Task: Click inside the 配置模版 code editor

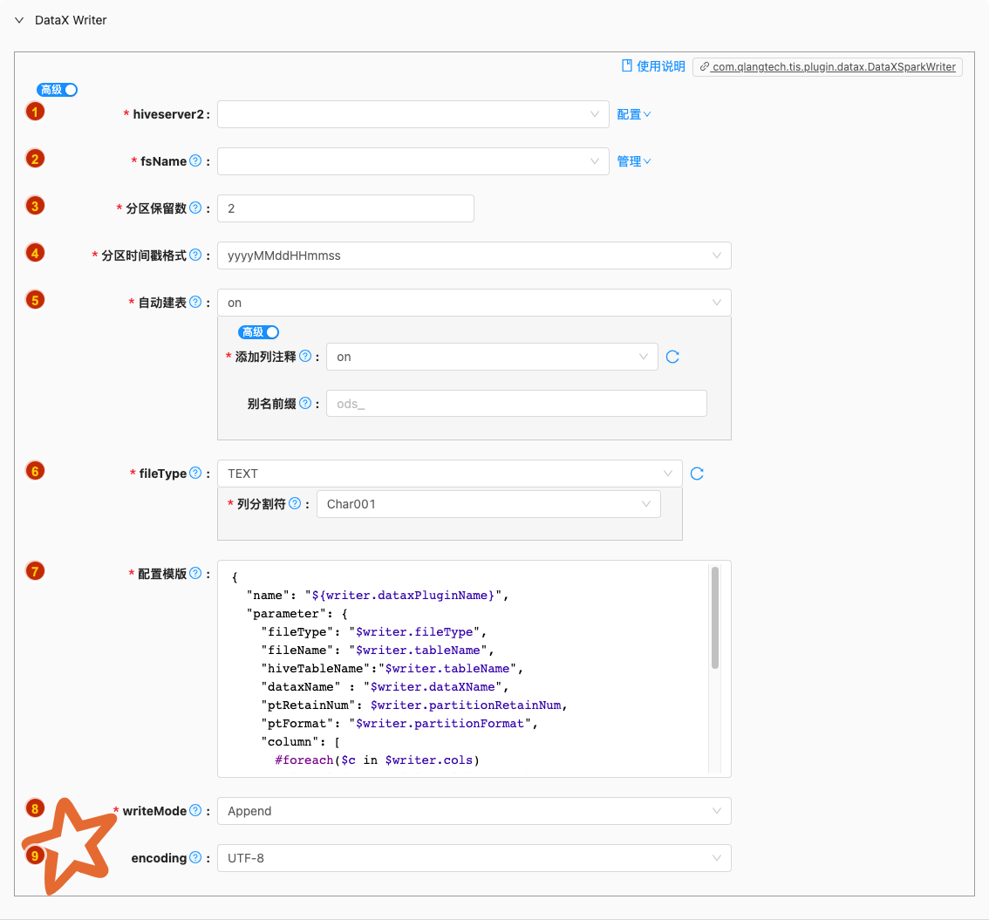Action: pos(474,668)
